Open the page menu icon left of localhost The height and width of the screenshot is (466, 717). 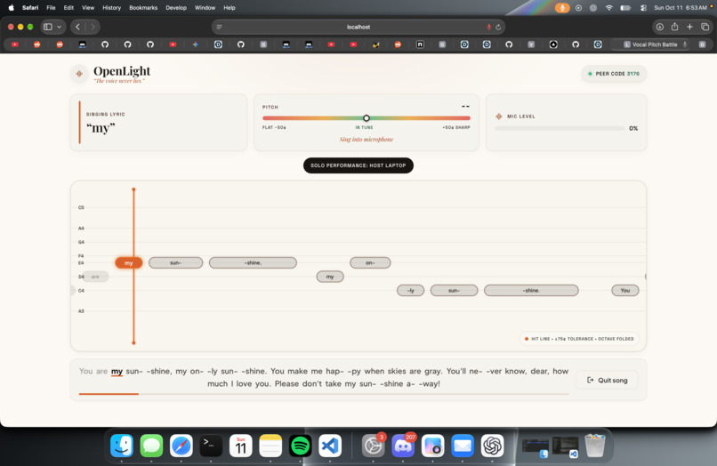click(219, 27)
